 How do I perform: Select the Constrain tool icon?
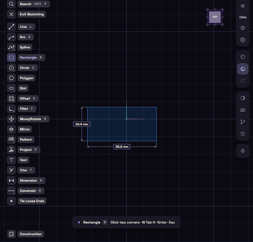coord(11,191)
